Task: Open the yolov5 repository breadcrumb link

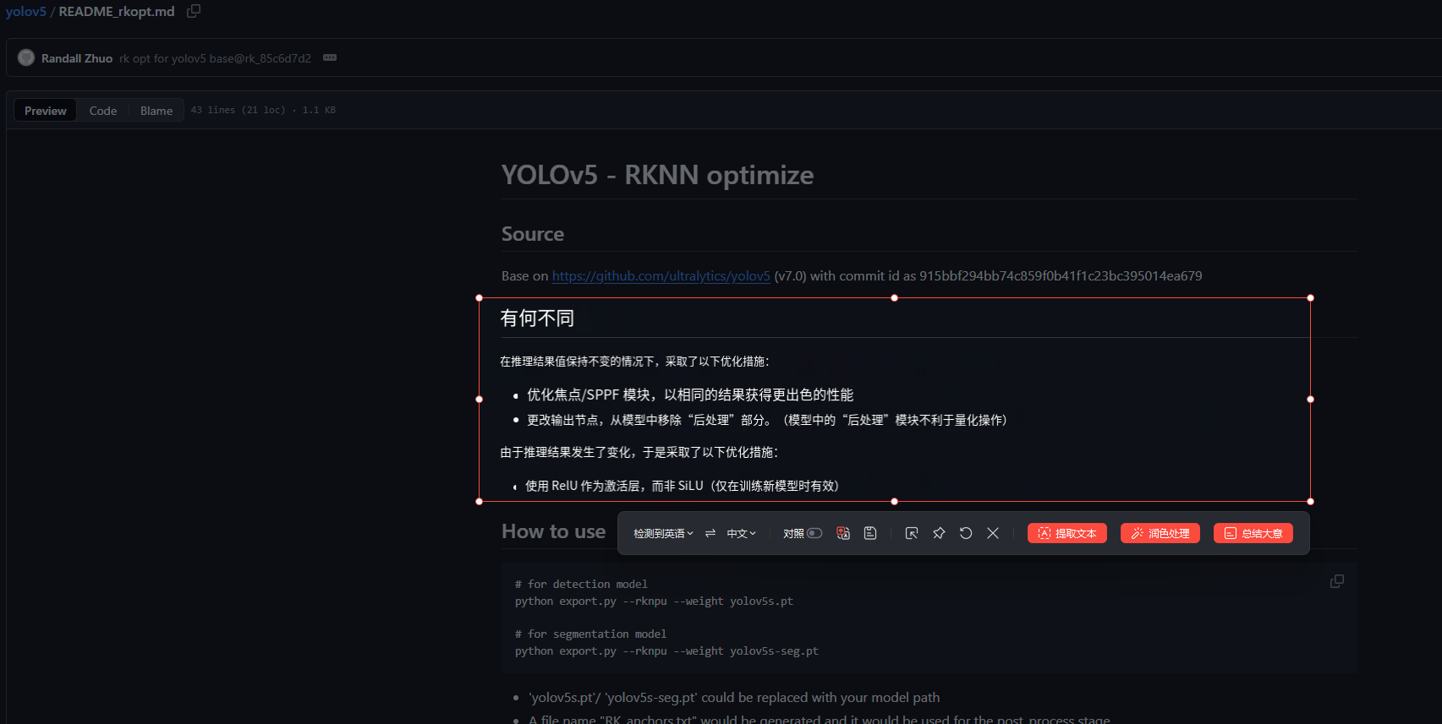Action: 26,11
